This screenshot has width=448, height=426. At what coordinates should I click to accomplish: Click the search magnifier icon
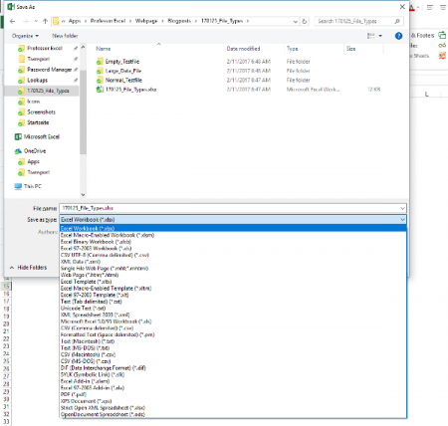(x=397, y=21)
